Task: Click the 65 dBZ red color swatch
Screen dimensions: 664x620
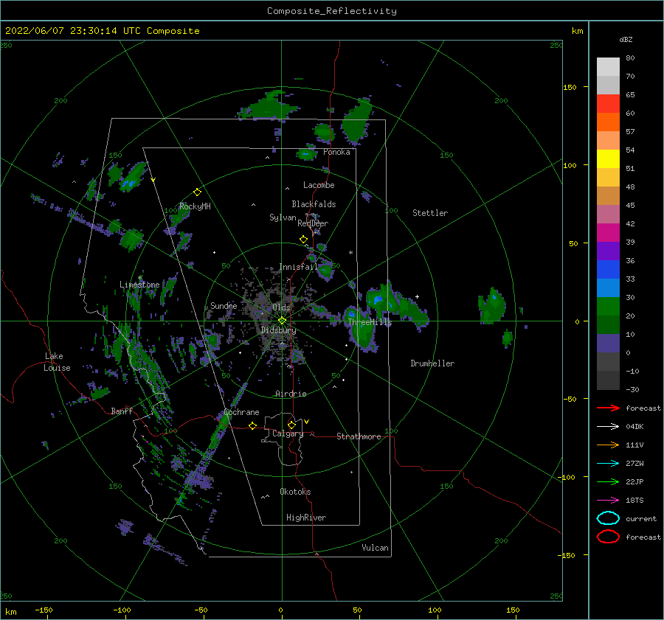Action: pyautogui.click(x=608, y=103)
